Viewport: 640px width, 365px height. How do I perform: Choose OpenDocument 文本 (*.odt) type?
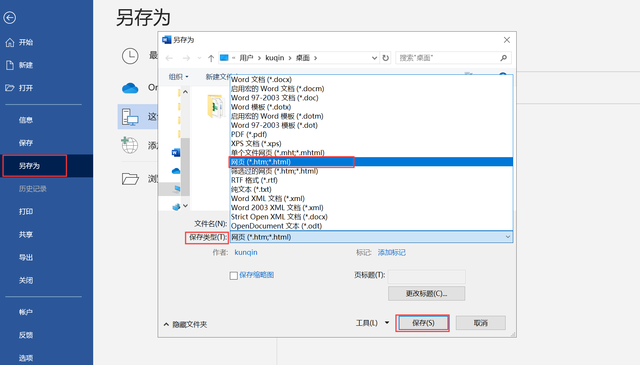pos(372,226)
